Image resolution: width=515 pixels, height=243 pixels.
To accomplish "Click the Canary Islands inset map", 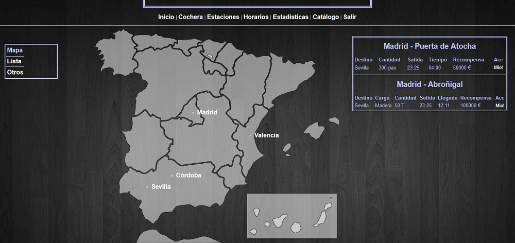I will coord(293,215).
